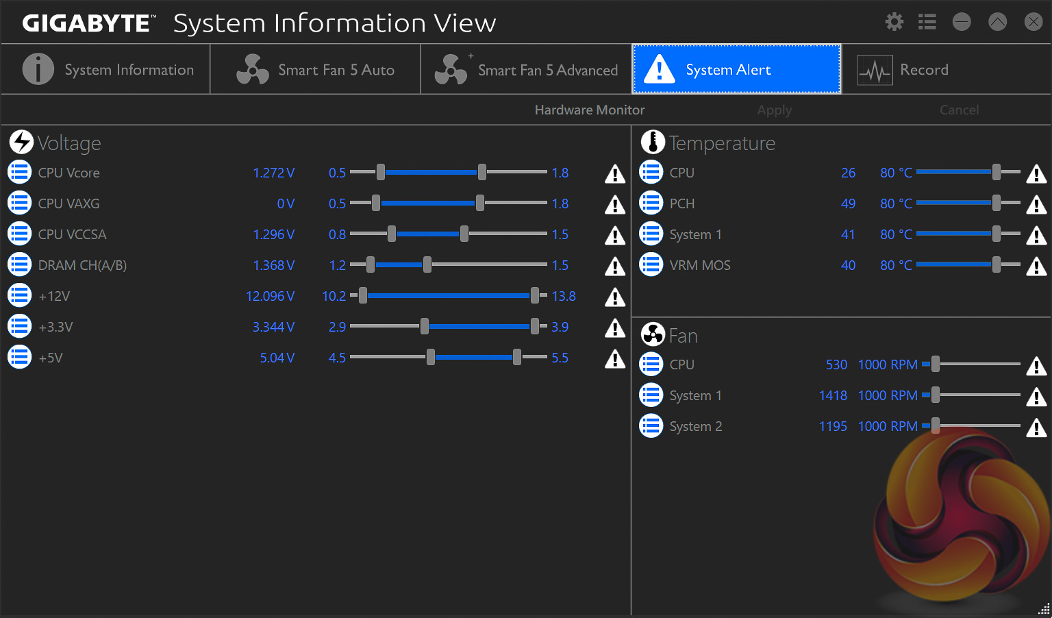Toggle the +3.3V monitor circle button
The height and width of the screenshot is (618, 1052).
[20, 327]
